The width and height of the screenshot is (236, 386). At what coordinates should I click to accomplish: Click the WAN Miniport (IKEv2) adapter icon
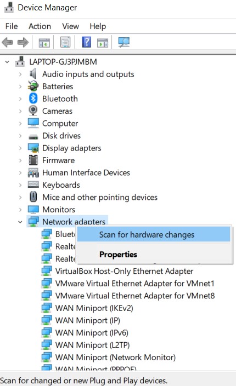(47, 308)
